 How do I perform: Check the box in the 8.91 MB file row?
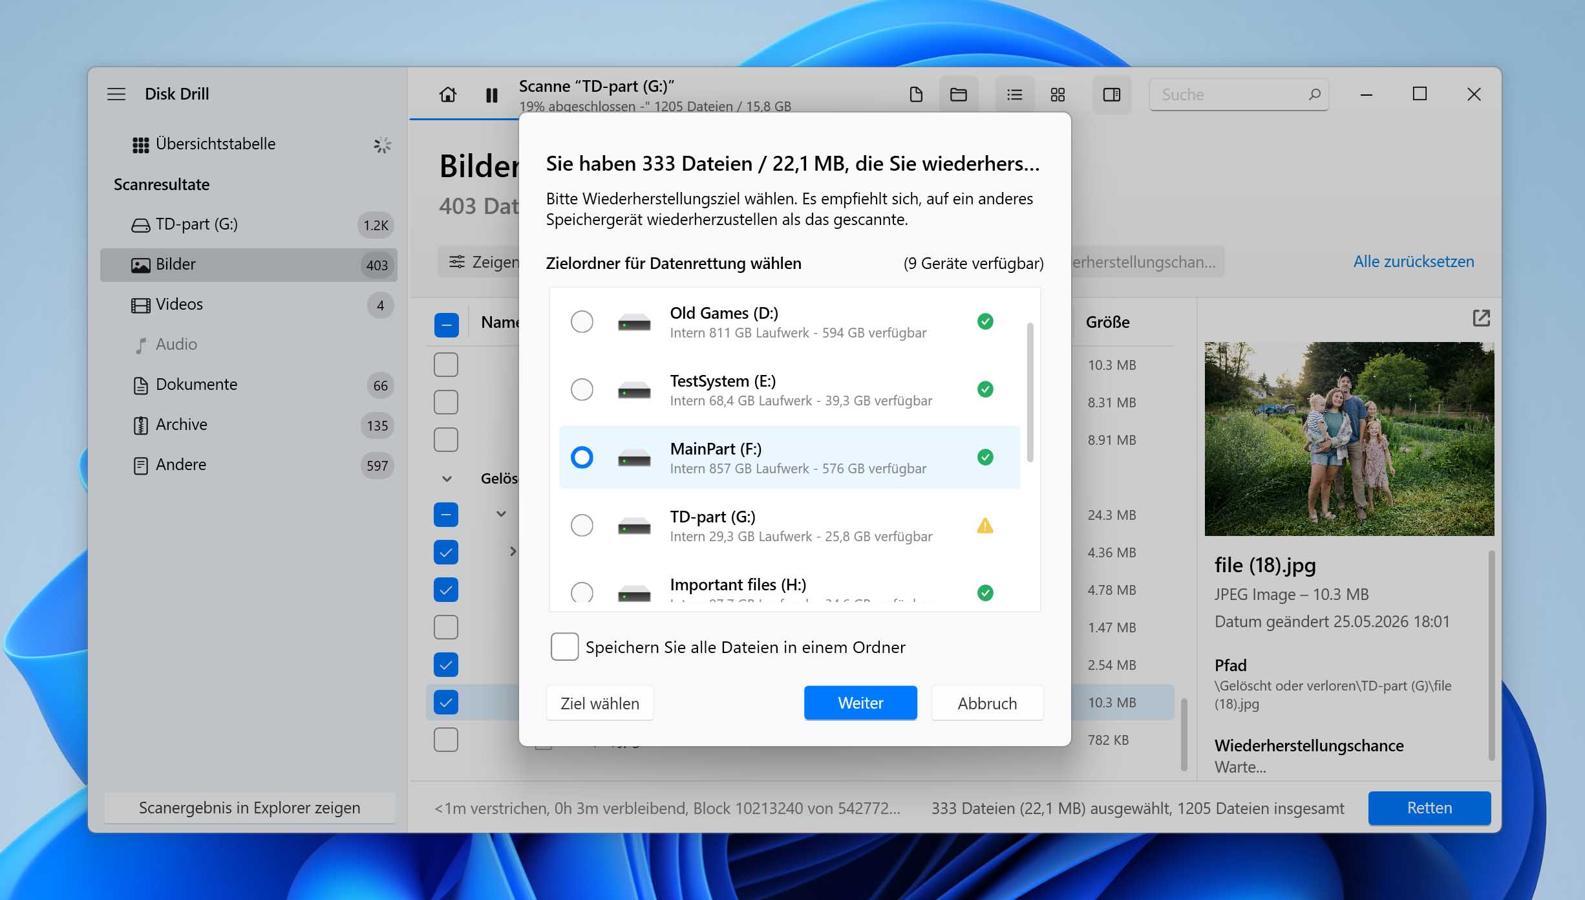point(446,440)
